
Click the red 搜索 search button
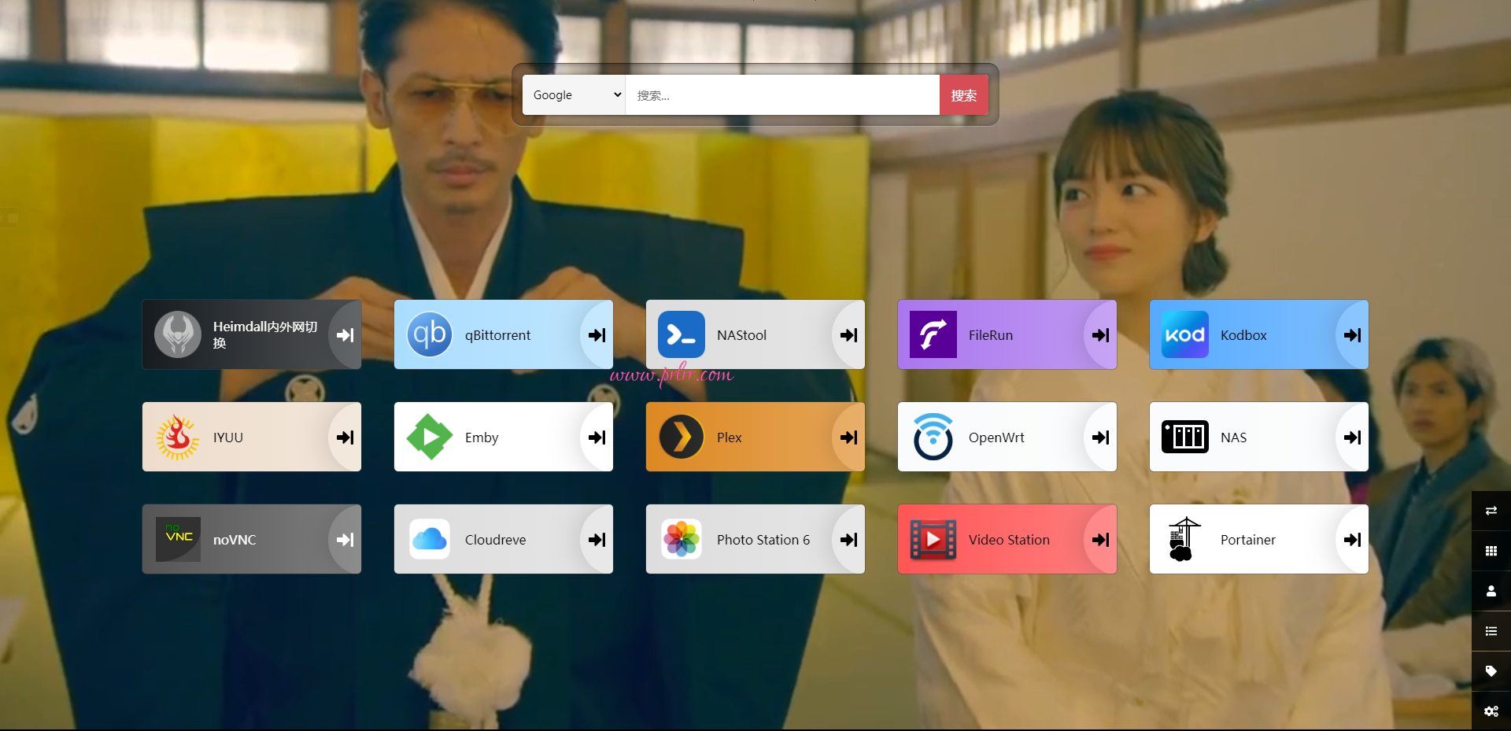point(963,95)
